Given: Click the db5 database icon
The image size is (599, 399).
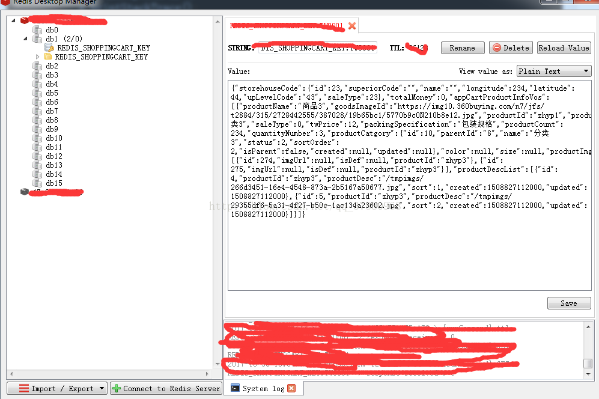Looking at the screenshot, I should (x=37, y=93).
